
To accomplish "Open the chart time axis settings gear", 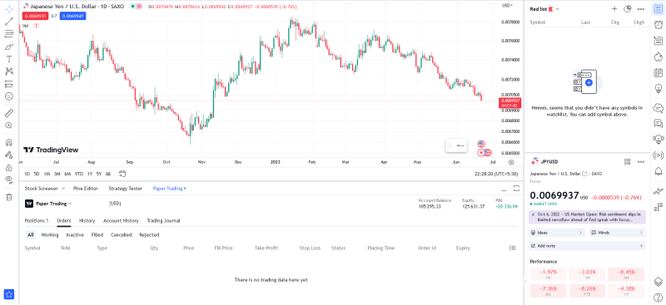I will coord(511,162).
